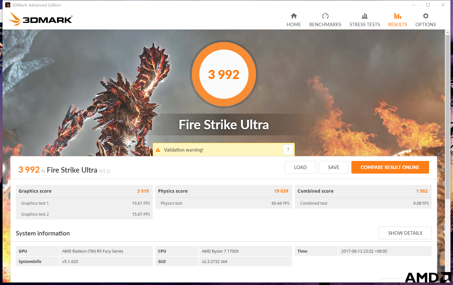Click 3DMark Advanced Edition title bar icon
The width and height of the screenshot is (453, 285).
pos(8,5)
